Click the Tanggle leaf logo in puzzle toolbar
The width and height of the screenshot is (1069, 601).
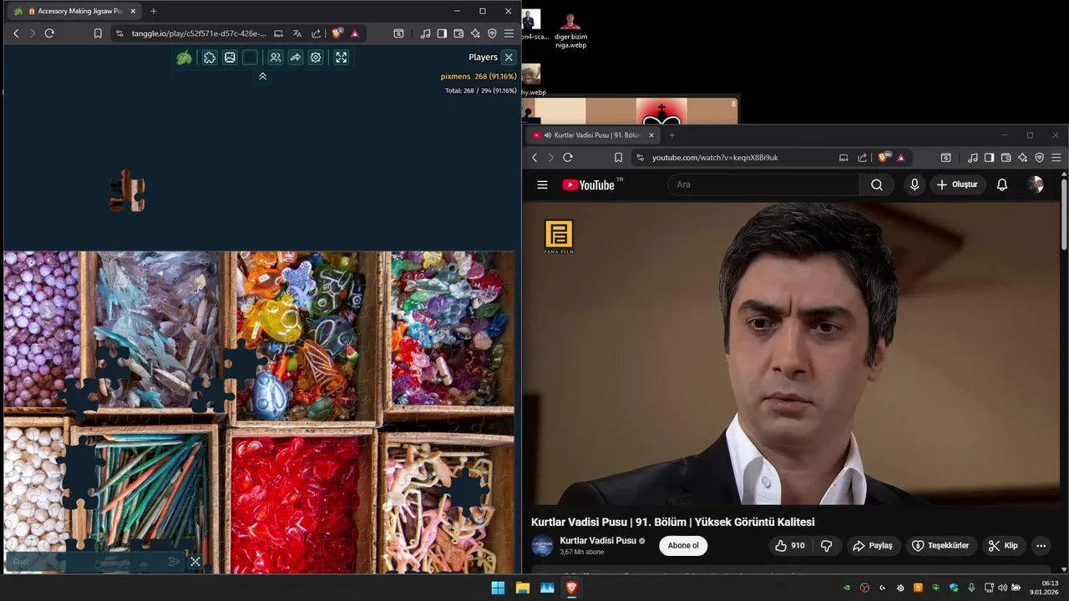pyautogui.click(x=184, y=58)
